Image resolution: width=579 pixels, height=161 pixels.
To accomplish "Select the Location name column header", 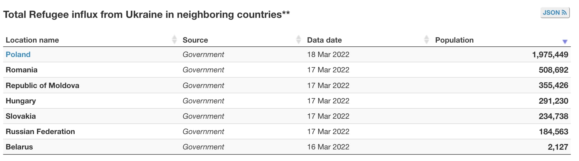I will pos(32,40).
